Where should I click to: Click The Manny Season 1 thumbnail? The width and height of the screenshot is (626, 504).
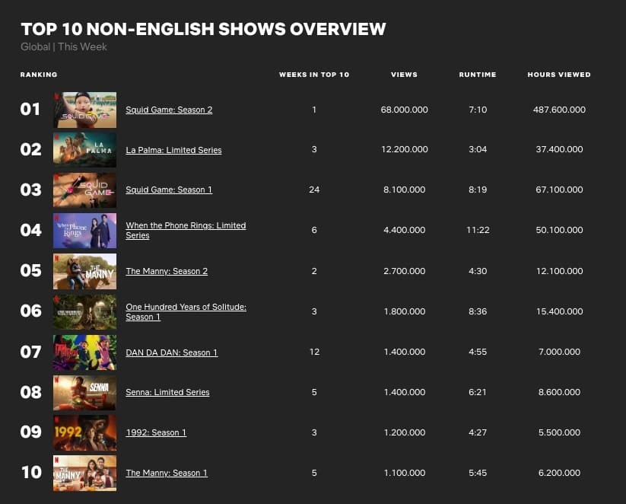pos(85,474)
